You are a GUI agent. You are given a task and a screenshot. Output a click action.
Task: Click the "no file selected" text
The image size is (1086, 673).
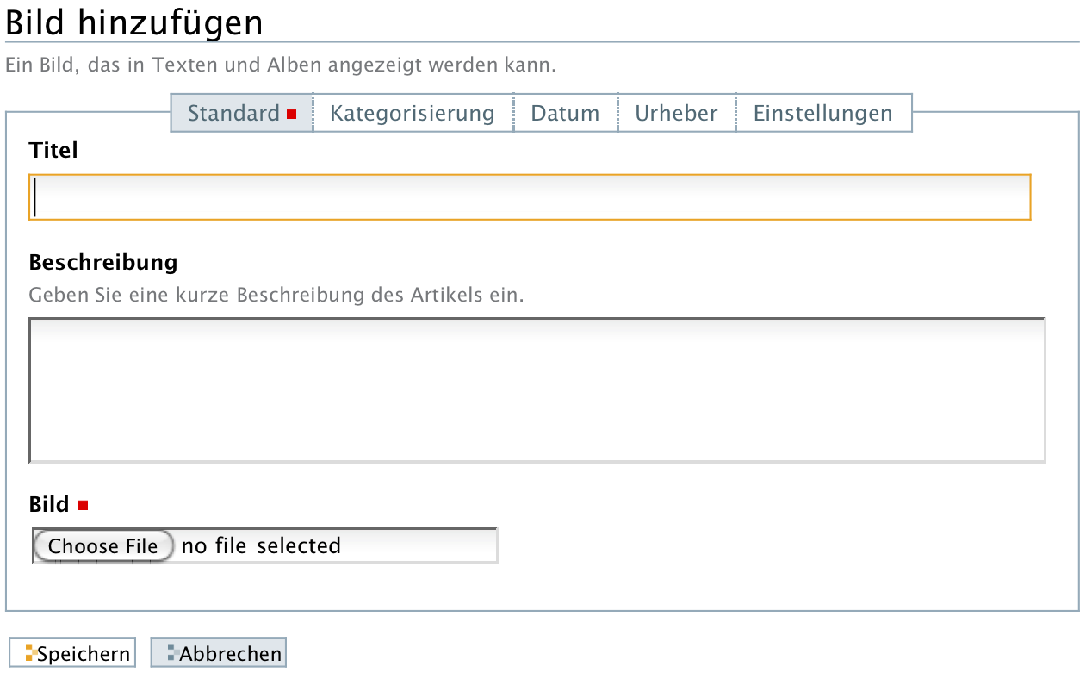261,545
